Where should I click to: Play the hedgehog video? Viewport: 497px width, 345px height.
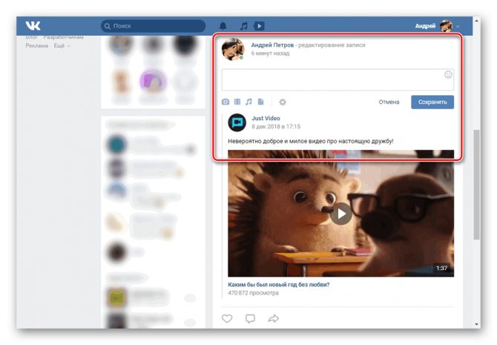point(340,214)
